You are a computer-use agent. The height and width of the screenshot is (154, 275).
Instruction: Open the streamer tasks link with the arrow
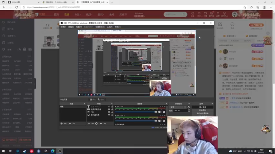coord(230,36)
